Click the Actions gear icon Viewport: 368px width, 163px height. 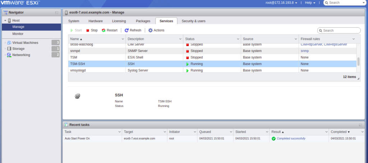pos(151,30)
